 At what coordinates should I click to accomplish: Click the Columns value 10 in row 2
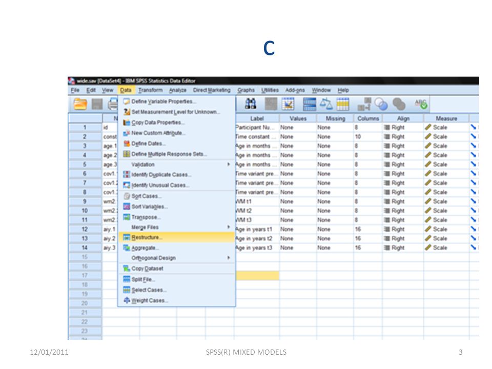click(368, 137)
